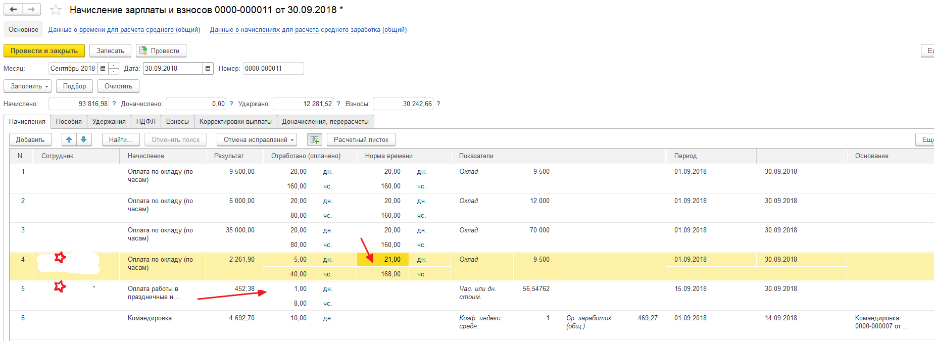The height and width of the screenshot is (341, 934).
Task: Move selected row up with blue arrow
Action: 69,140
